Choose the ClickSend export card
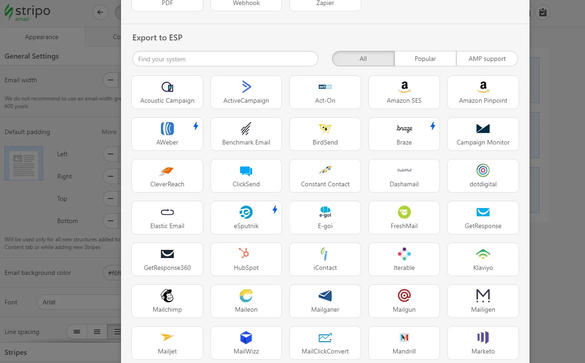Screen dimensions: 585x363 (246, 176)
